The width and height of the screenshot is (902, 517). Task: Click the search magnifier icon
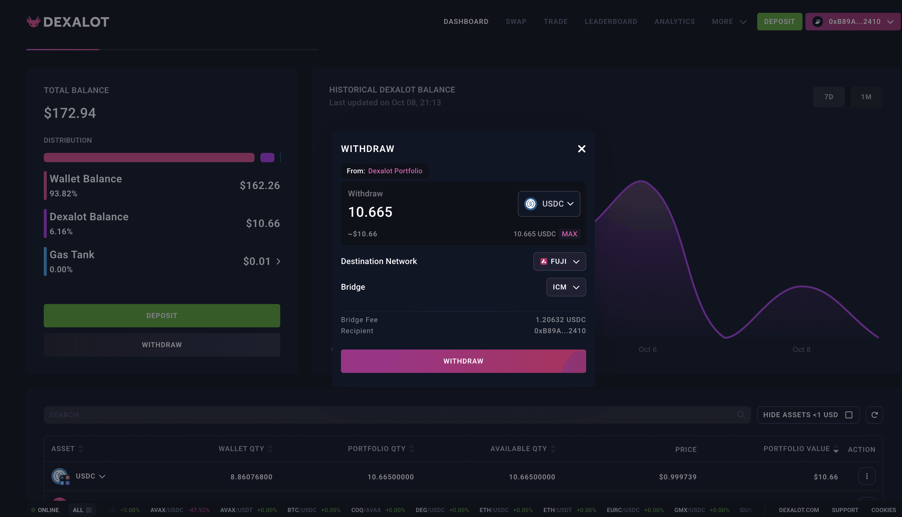click(741, 415)
